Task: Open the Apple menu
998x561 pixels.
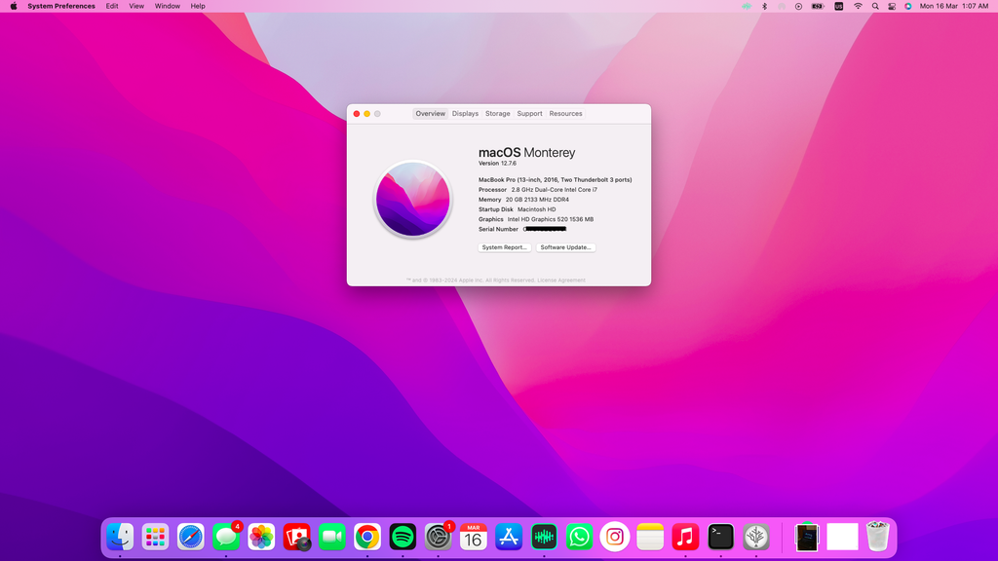Action: coord(14,6)
